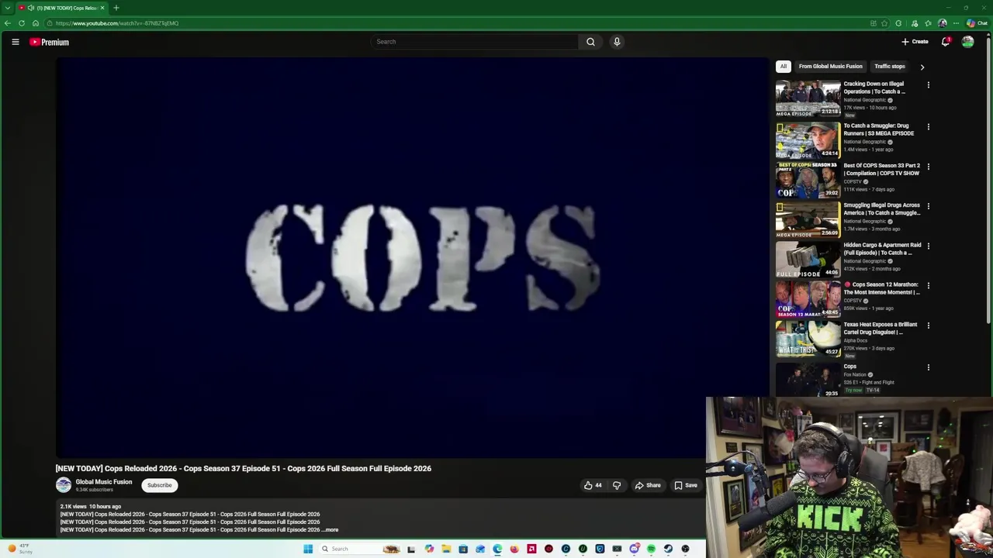993x558 pixels.
Task: Open browser settings and more ellipsis
Action: (x=956, y=23)
